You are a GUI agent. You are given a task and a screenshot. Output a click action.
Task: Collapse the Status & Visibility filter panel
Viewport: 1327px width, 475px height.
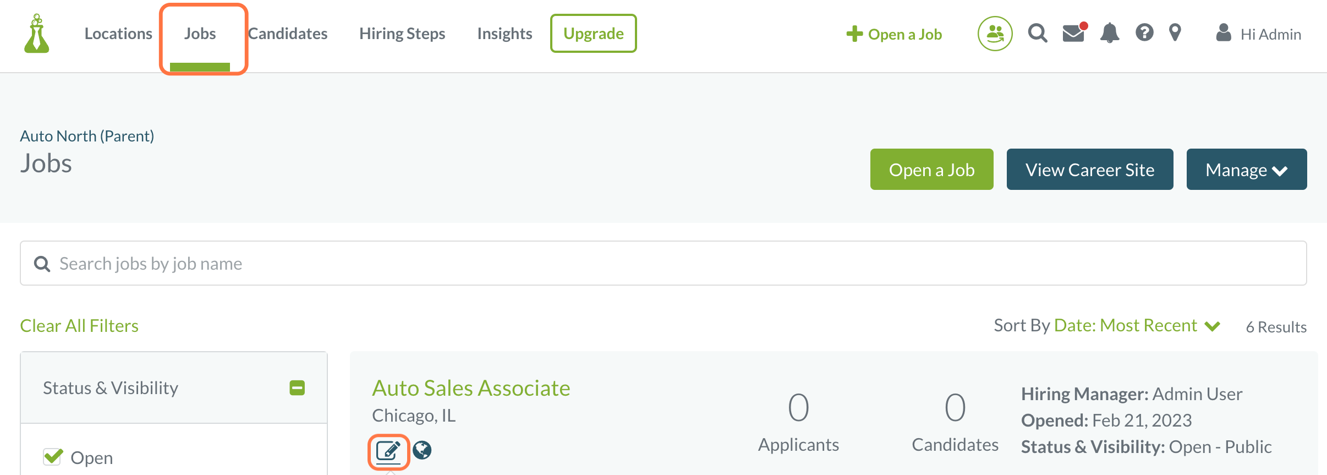click(297, 388)
